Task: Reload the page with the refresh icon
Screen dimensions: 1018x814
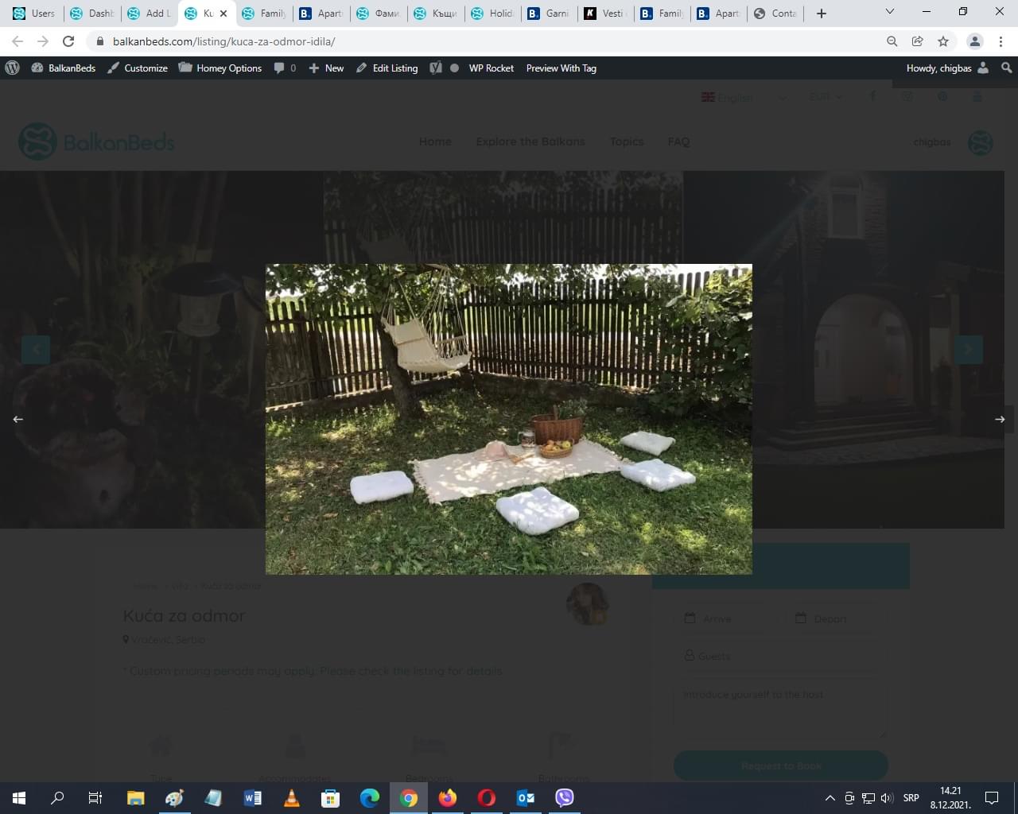Action: point(68,41)
